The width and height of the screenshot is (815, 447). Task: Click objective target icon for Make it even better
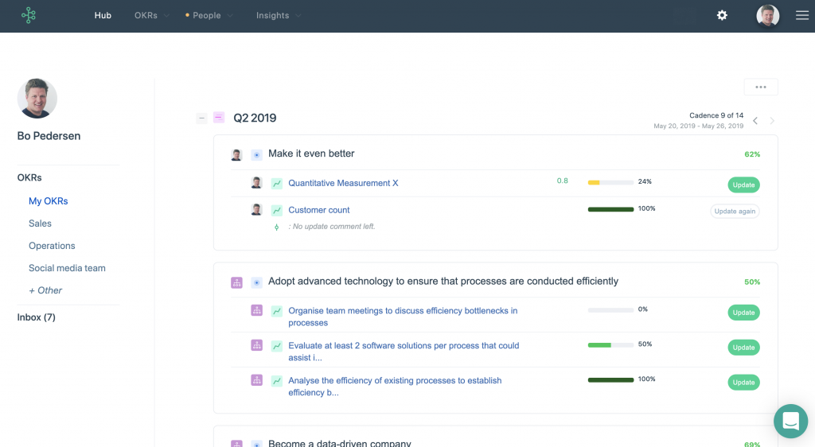tap(256, 154)
